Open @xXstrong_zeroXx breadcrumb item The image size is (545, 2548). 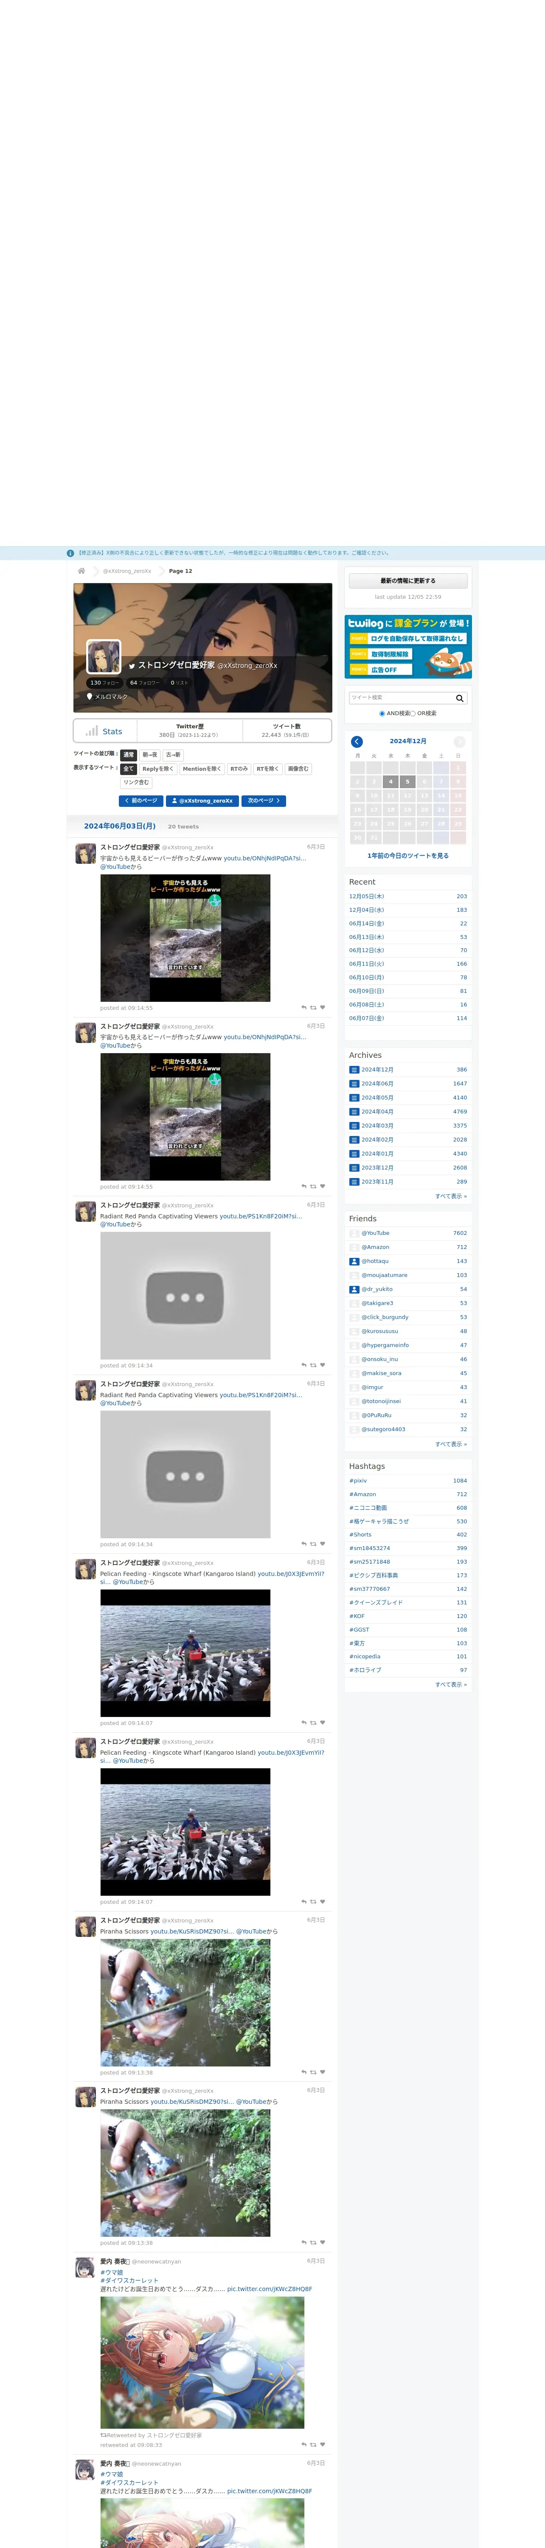tap(128, 571)
